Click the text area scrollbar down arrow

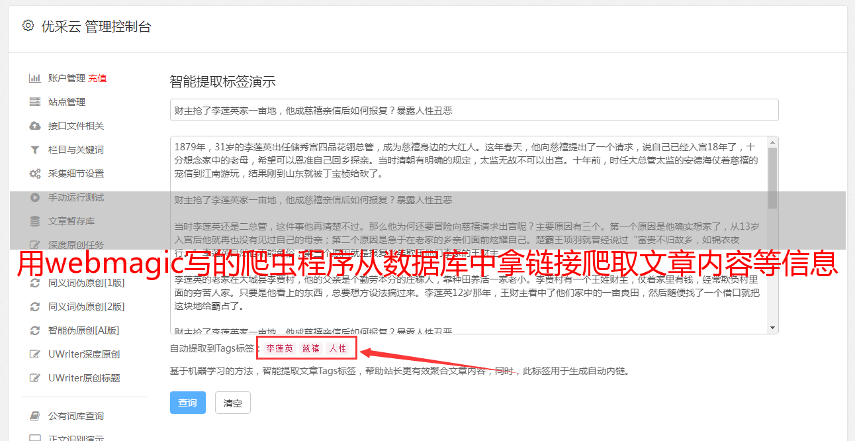[x=772, y=328]
